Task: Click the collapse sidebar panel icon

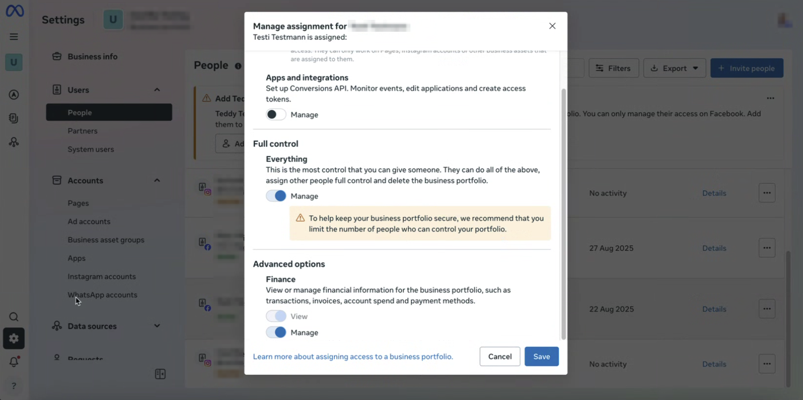Action: coord(160,374)
